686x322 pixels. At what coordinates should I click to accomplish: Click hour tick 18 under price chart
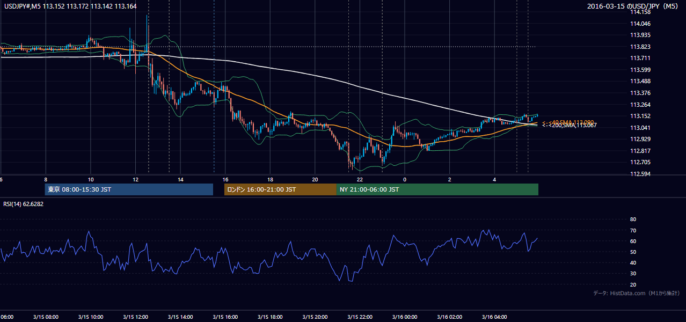point(270,179)
